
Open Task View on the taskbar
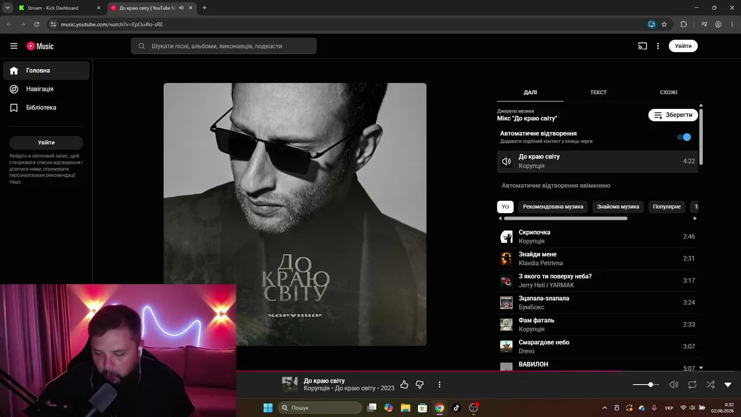tap(372, 408)
